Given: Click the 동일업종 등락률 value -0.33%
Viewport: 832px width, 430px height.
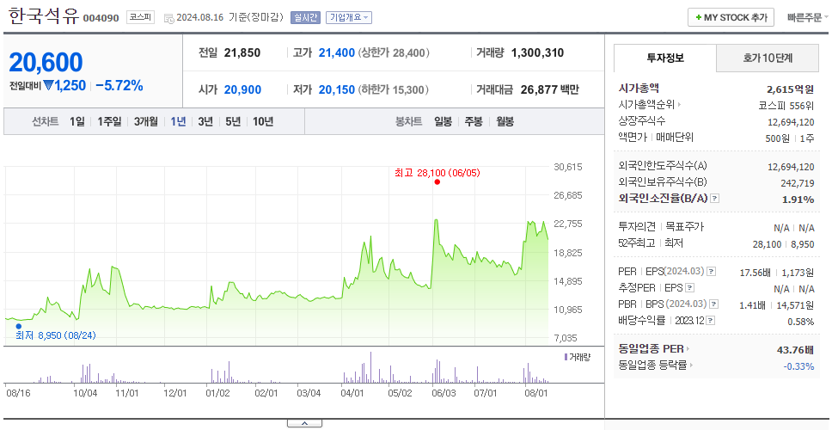Looking at the screenshot, I should 798,366.
